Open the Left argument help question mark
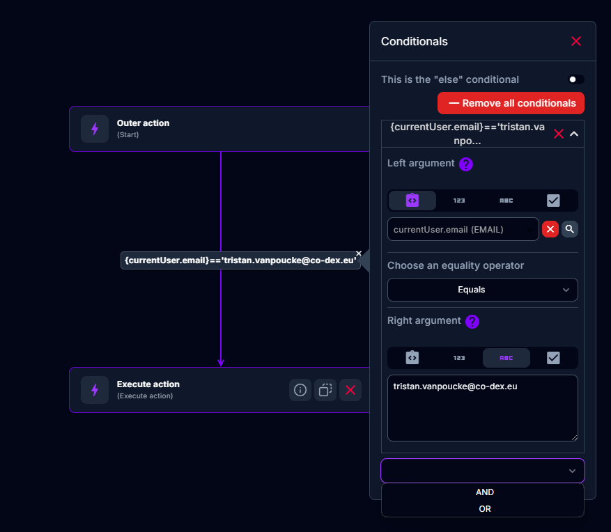Image resolution: width=611 pixels, height=532 pixels. click(x=466, y=164)
